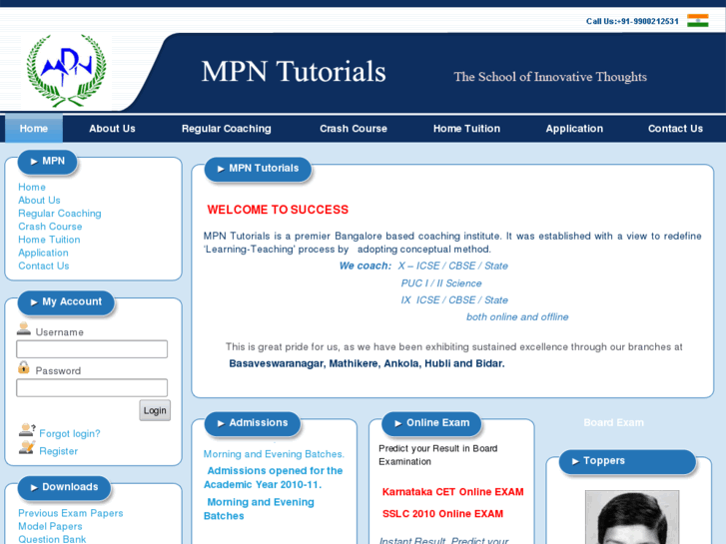The width and height of the screenshot is (726, 544).
Task: Click the MPN laurel wreath logo
Action: (66, 71)
